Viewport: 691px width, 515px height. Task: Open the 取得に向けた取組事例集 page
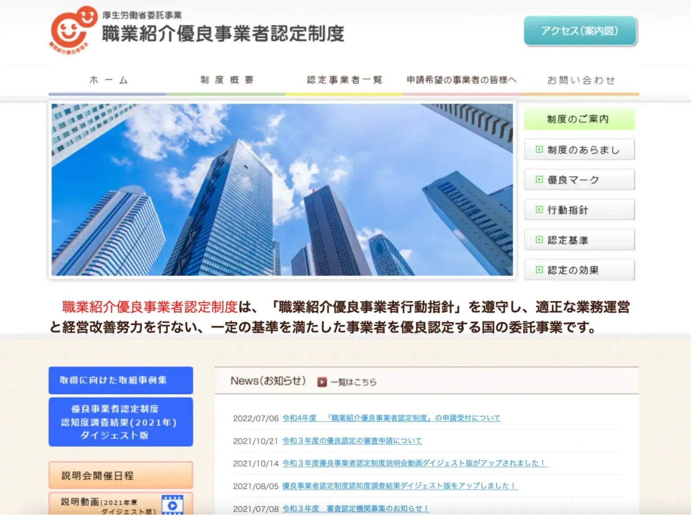click(x=121, y=380)
